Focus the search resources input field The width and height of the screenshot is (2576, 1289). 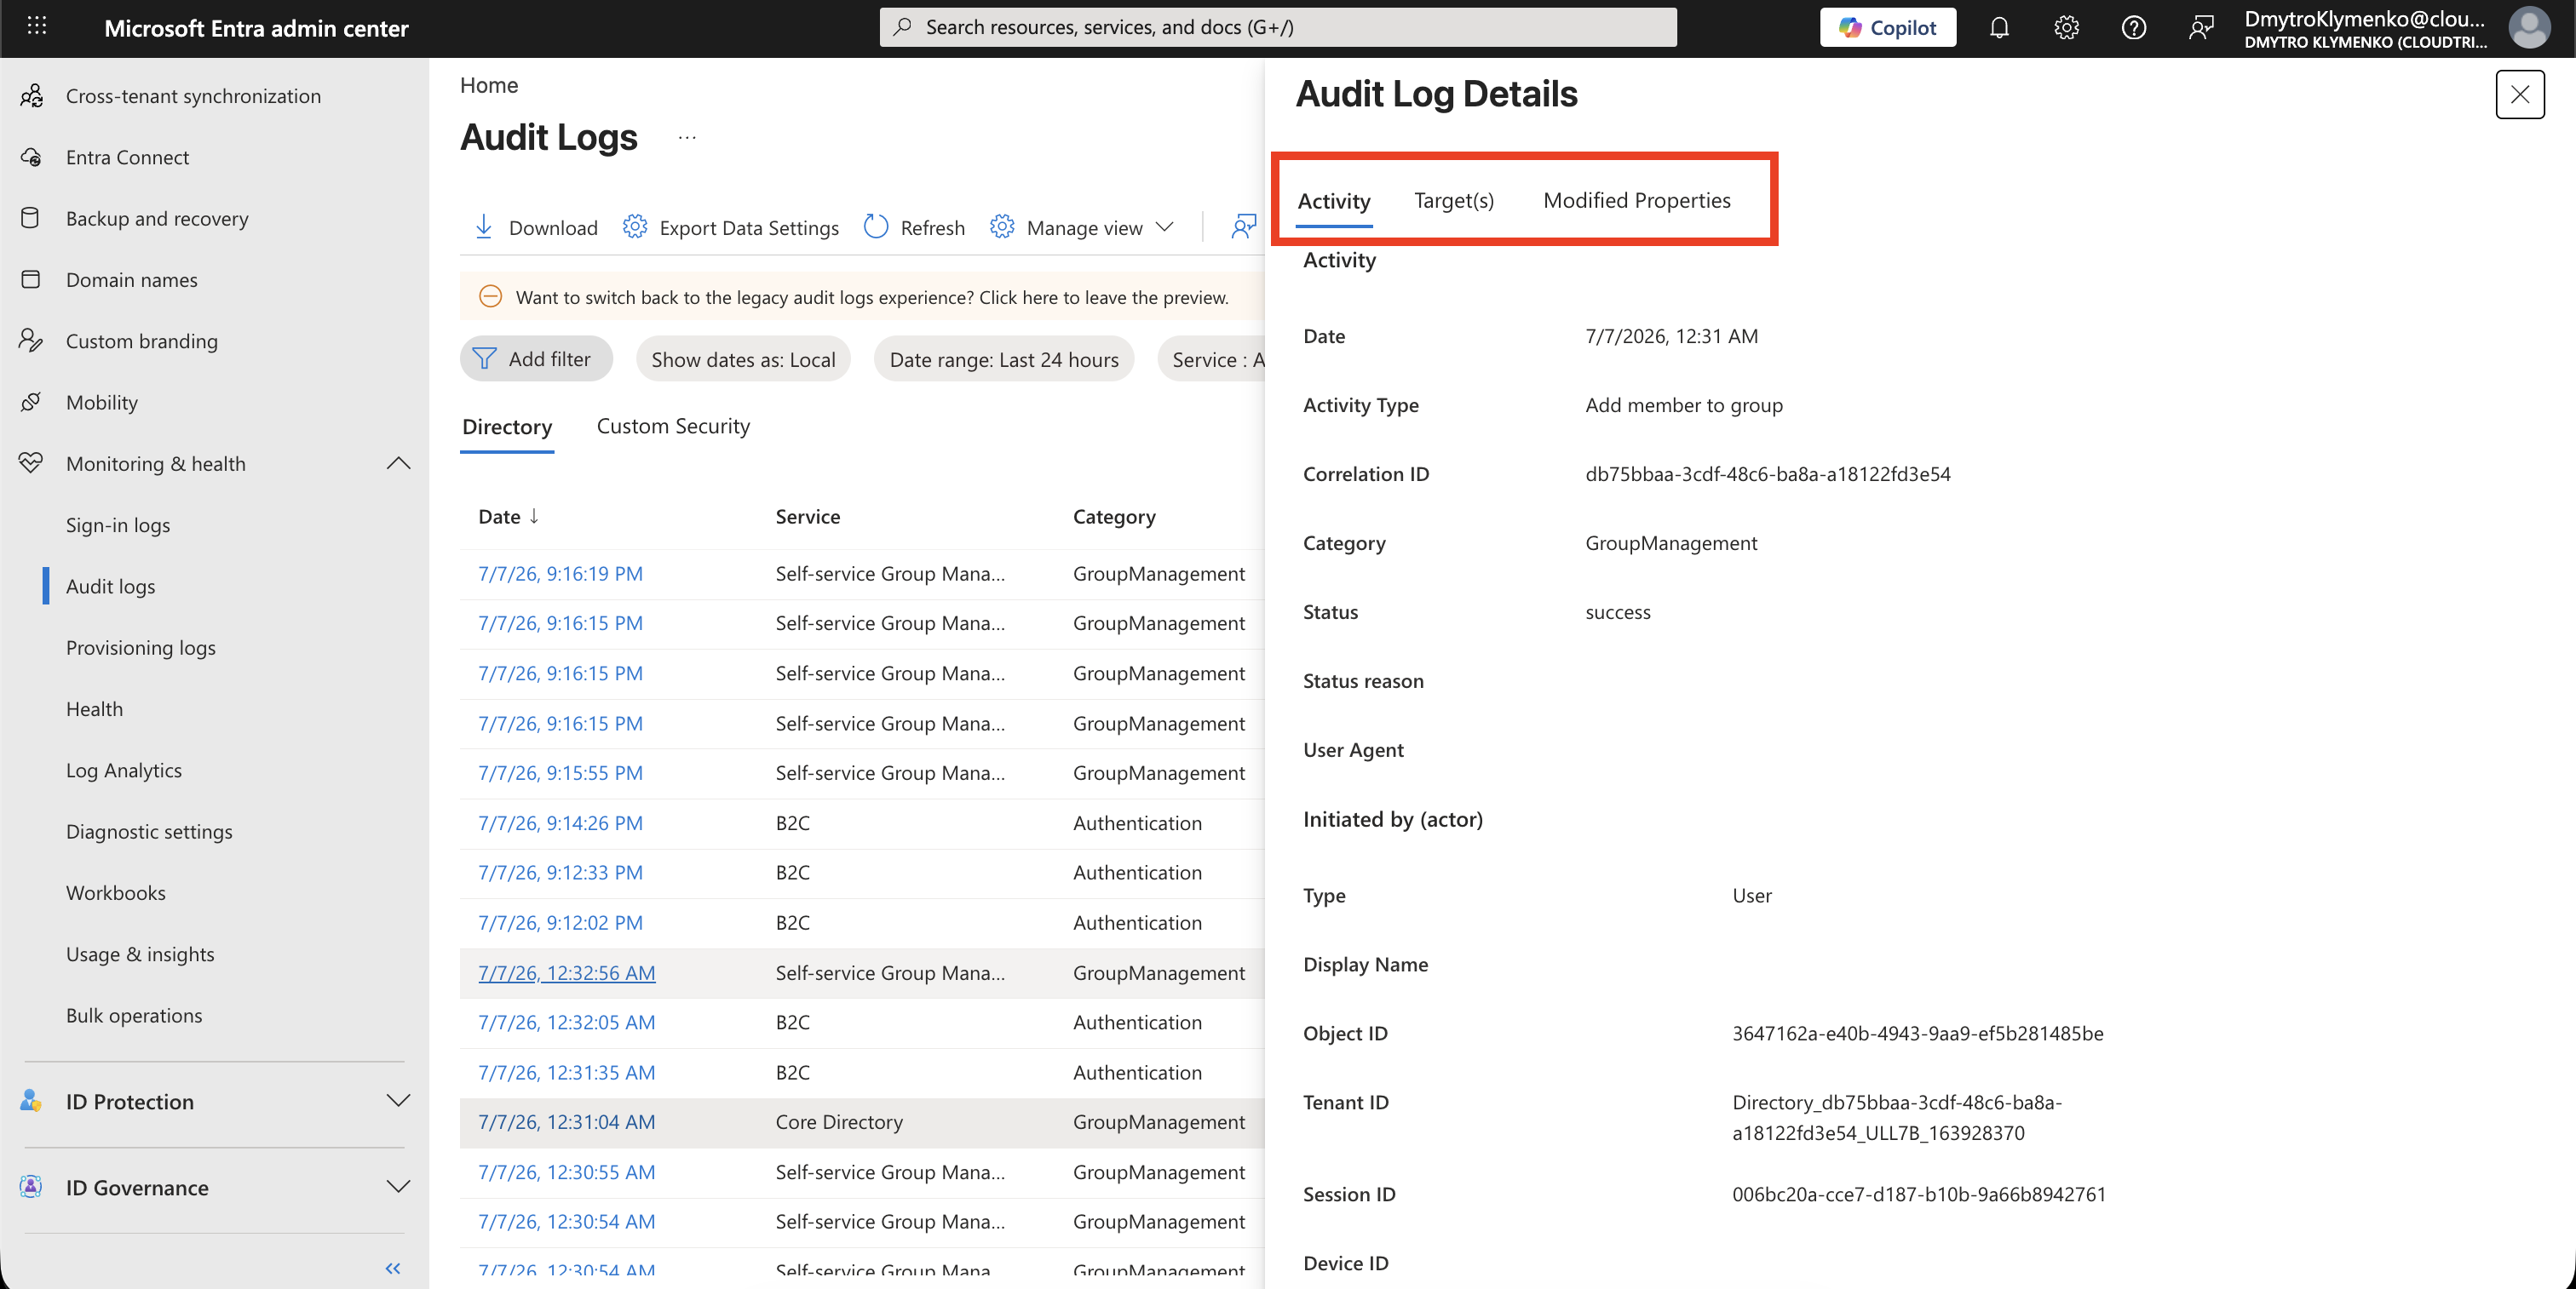(x=1278, y=27)
